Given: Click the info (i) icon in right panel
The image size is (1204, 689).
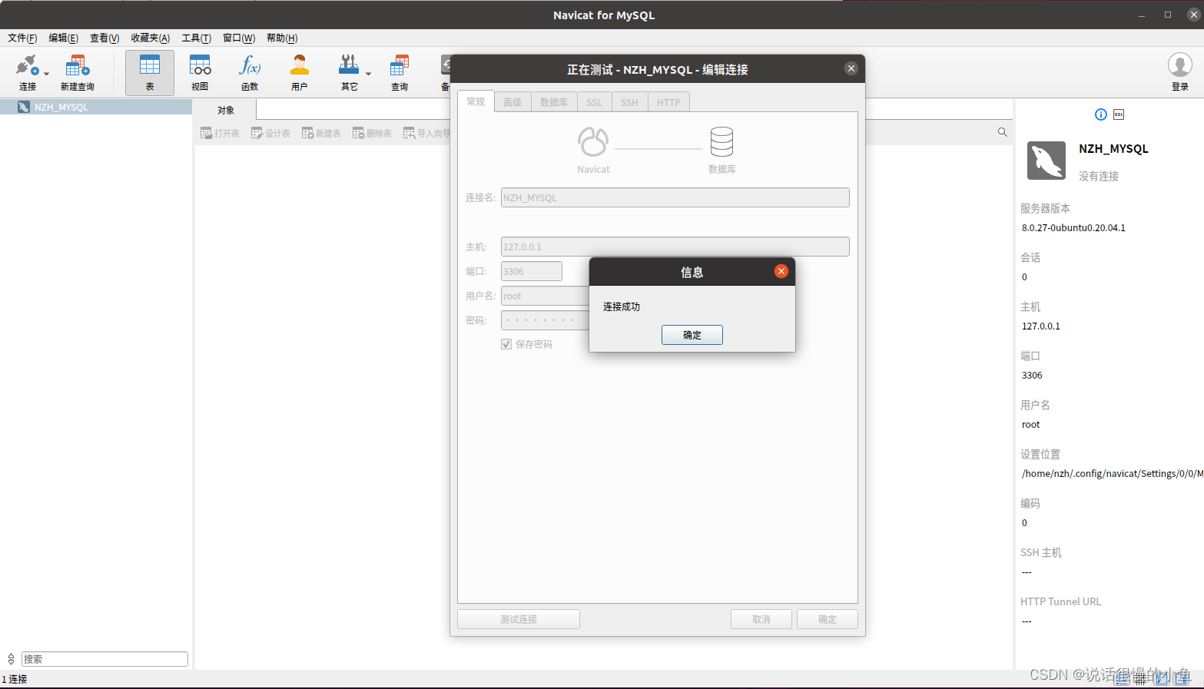Looking at the screenshot, I should point(1101,114).
